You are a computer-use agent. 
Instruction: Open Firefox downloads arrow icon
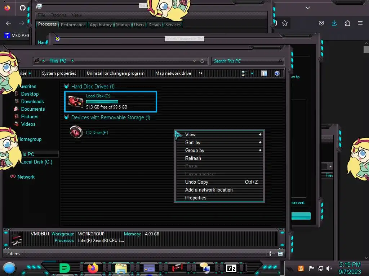(334, 23)
